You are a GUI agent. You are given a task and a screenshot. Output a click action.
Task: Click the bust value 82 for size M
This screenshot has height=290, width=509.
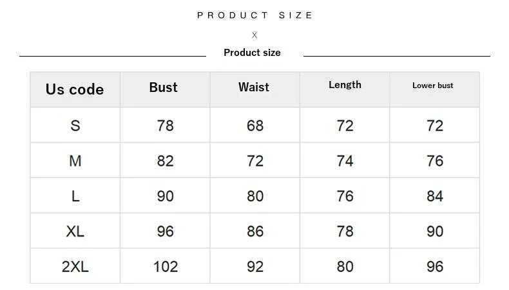(166, 161)
